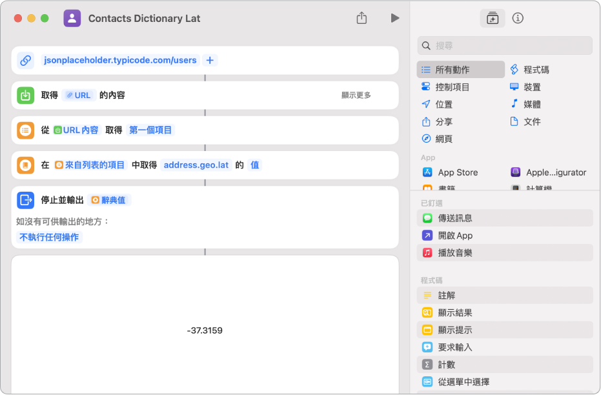Add the 要求輸入 action
This screenshot has height=395, width=601.
[505, 347]
